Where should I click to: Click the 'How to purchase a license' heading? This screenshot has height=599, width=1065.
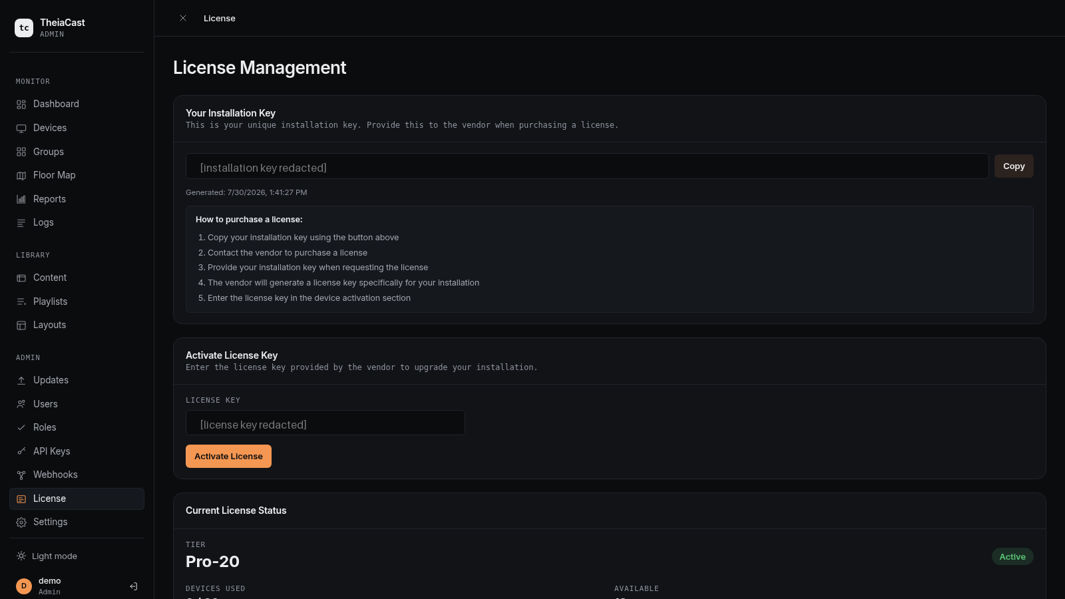point(249,220)
